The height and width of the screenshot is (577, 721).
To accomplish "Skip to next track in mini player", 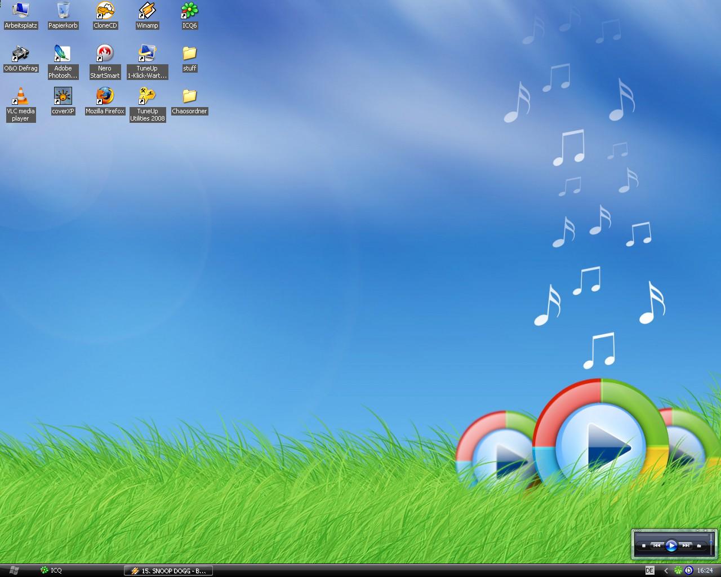I will (x=686, y=545).
